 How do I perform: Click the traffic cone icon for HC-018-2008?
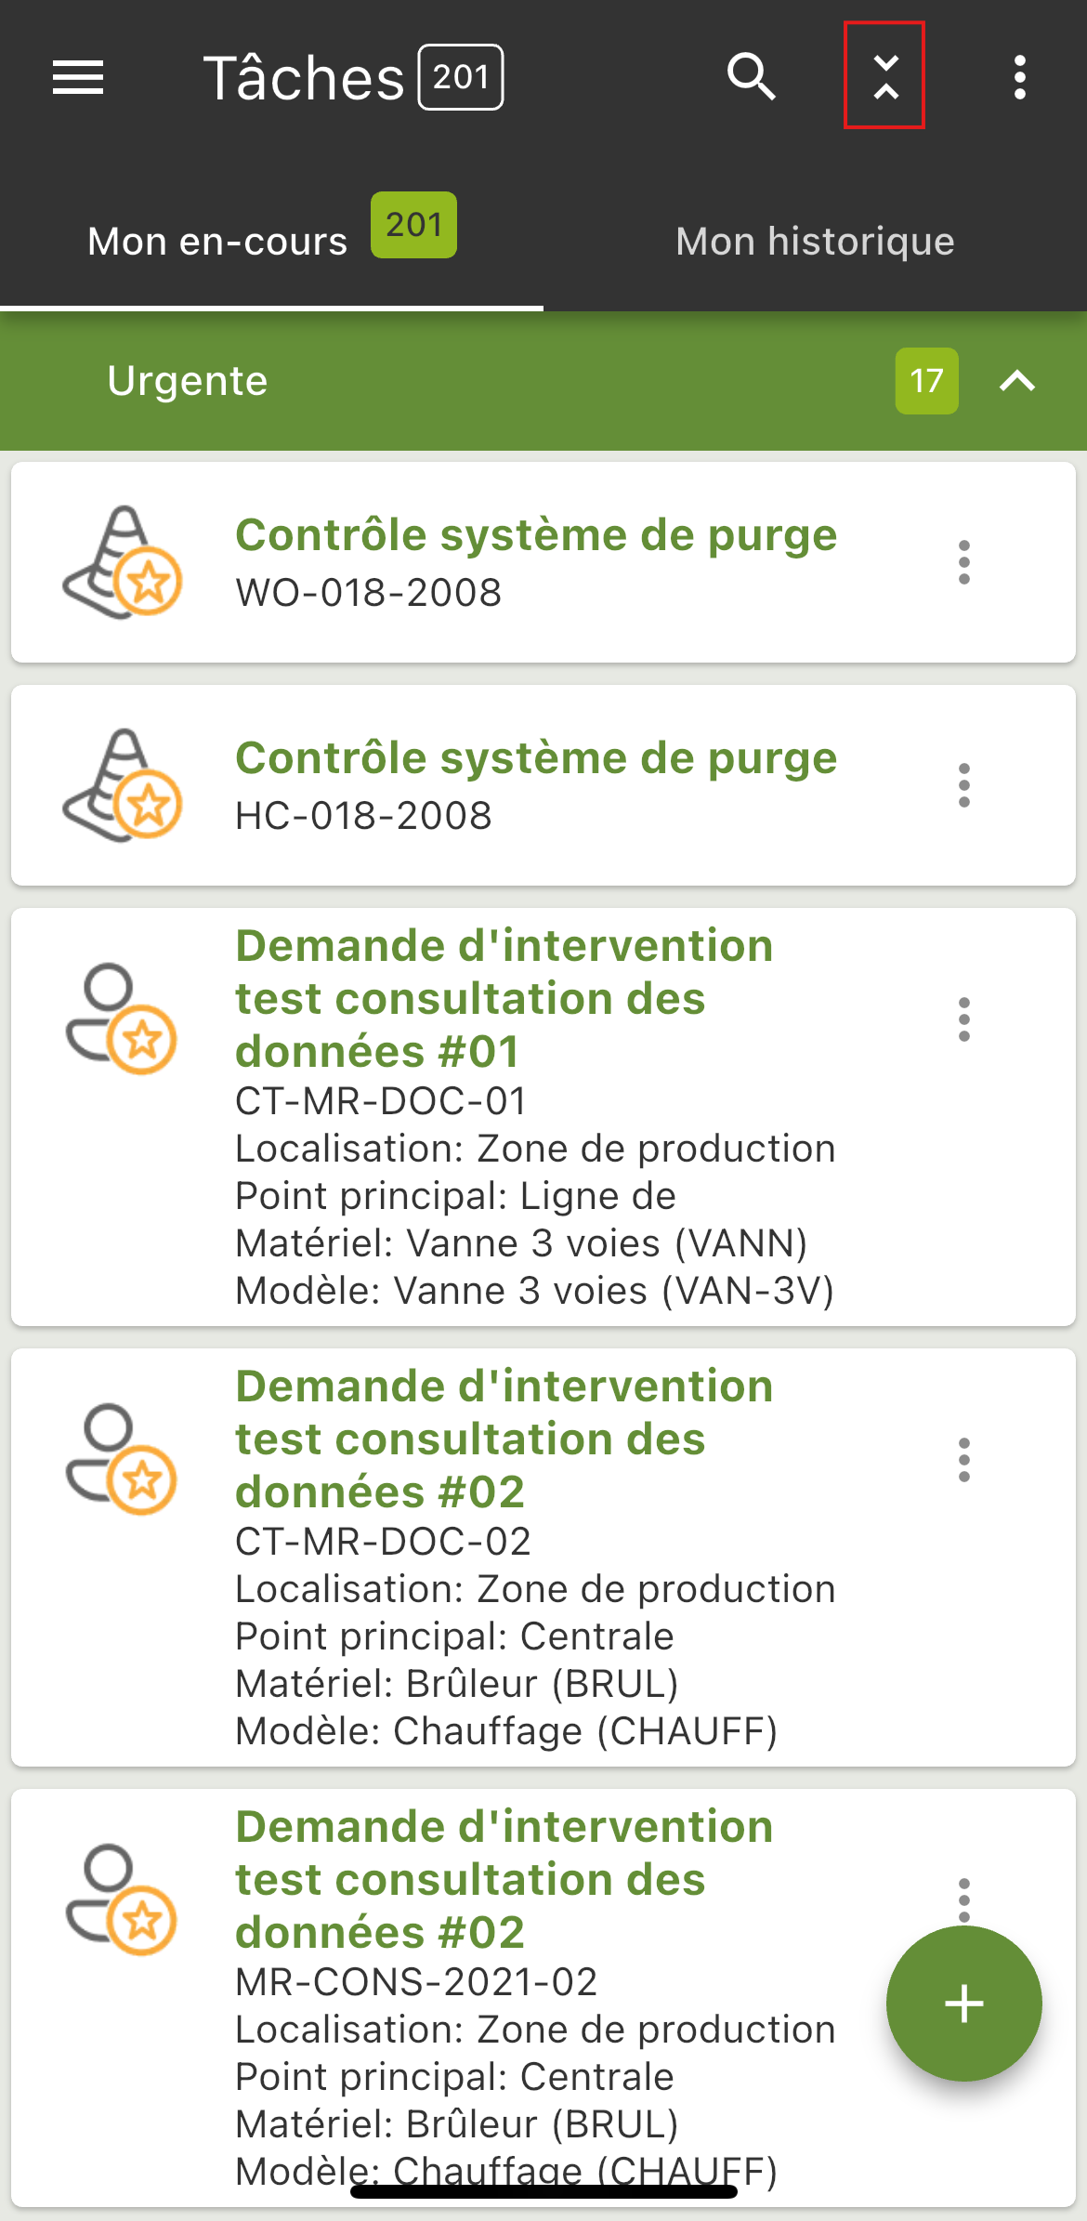click(x=122, y=785)
